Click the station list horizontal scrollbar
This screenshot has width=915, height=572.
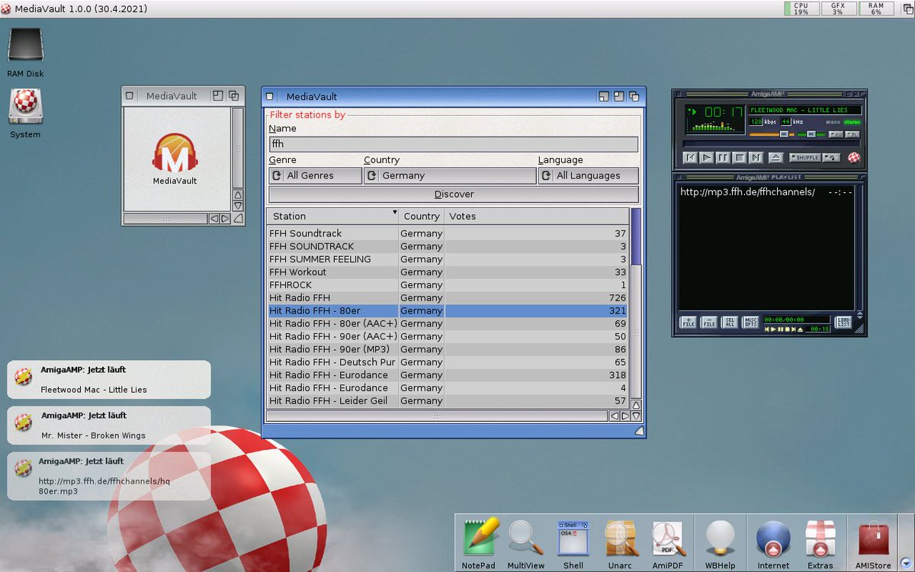[437, 416]
